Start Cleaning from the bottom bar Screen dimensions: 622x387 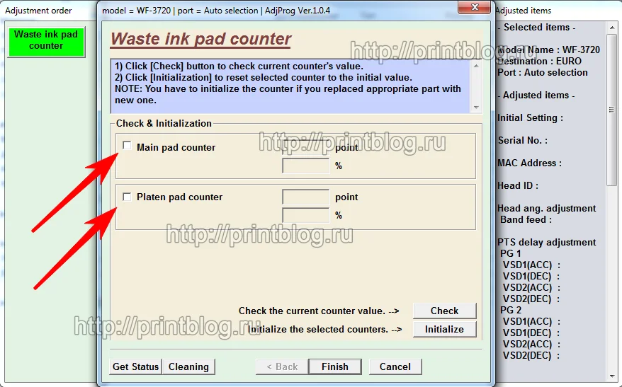188,366
